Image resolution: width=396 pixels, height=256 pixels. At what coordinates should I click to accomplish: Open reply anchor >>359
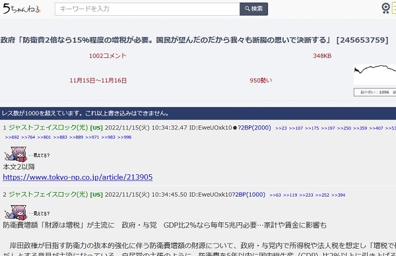[360, 128]
